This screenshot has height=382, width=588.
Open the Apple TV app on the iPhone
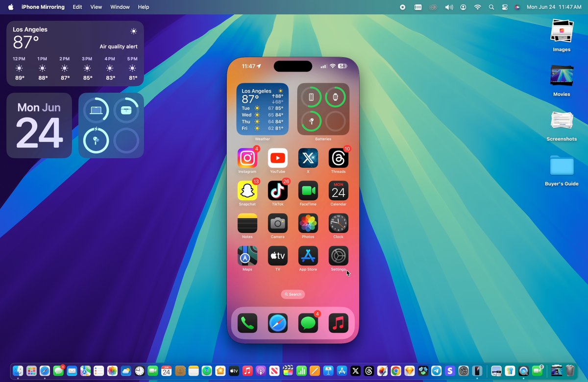pos(278,256)
